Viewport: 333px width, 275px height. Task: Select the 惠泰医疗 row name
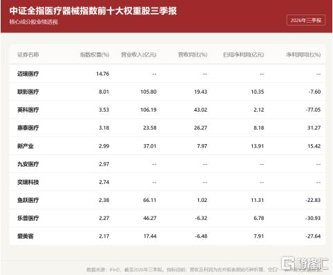tap(28, 128)
